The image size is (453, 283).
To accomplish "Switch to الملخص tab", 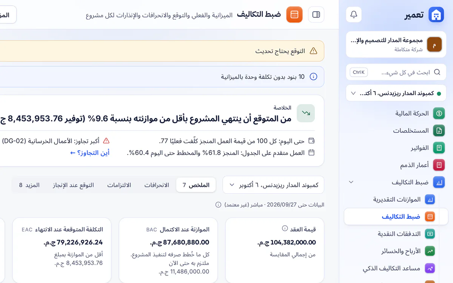I will (196, 185).
